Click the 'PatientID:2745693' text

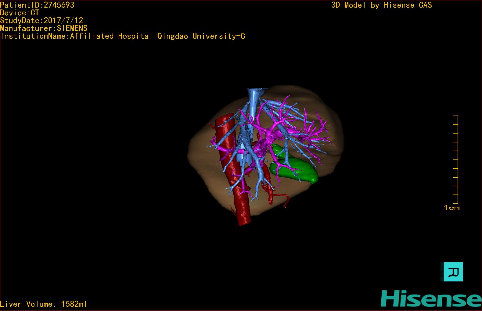37,5
